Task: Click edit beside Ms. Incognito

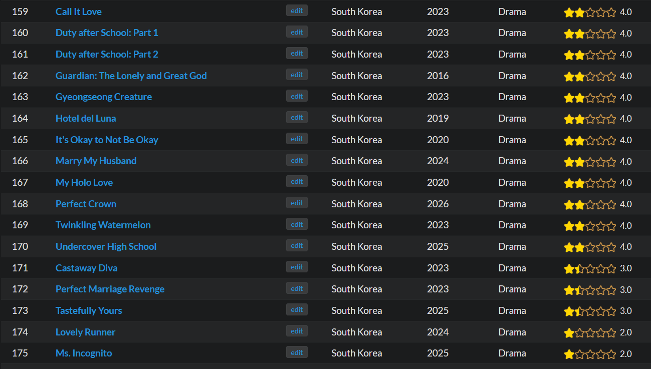Action: pyautogui.click(x=297, y=352)
